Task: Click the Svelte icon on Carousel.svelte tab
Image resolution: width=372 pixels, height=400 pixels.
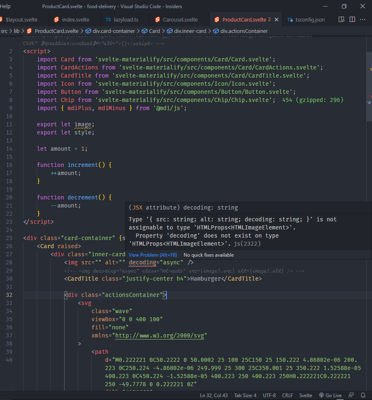Action: [157, 19]
